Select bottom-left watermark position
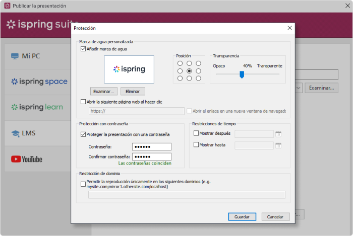This screenshot has width=353, height=236. 180,78
